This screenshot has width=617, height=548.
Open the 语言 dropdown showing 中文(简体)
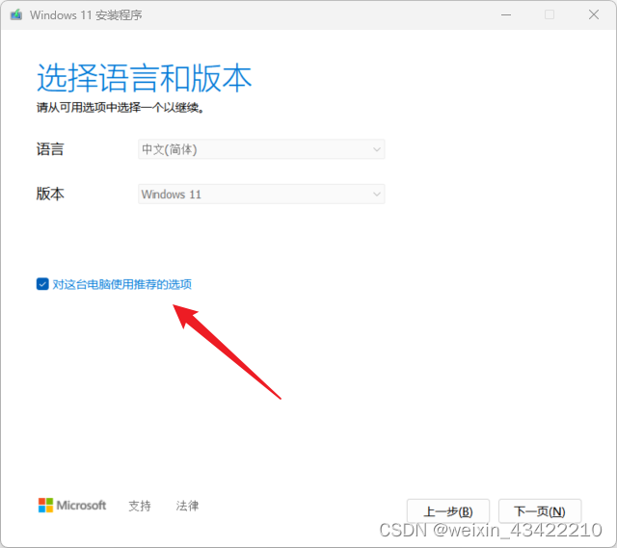(x=261, y=149)
